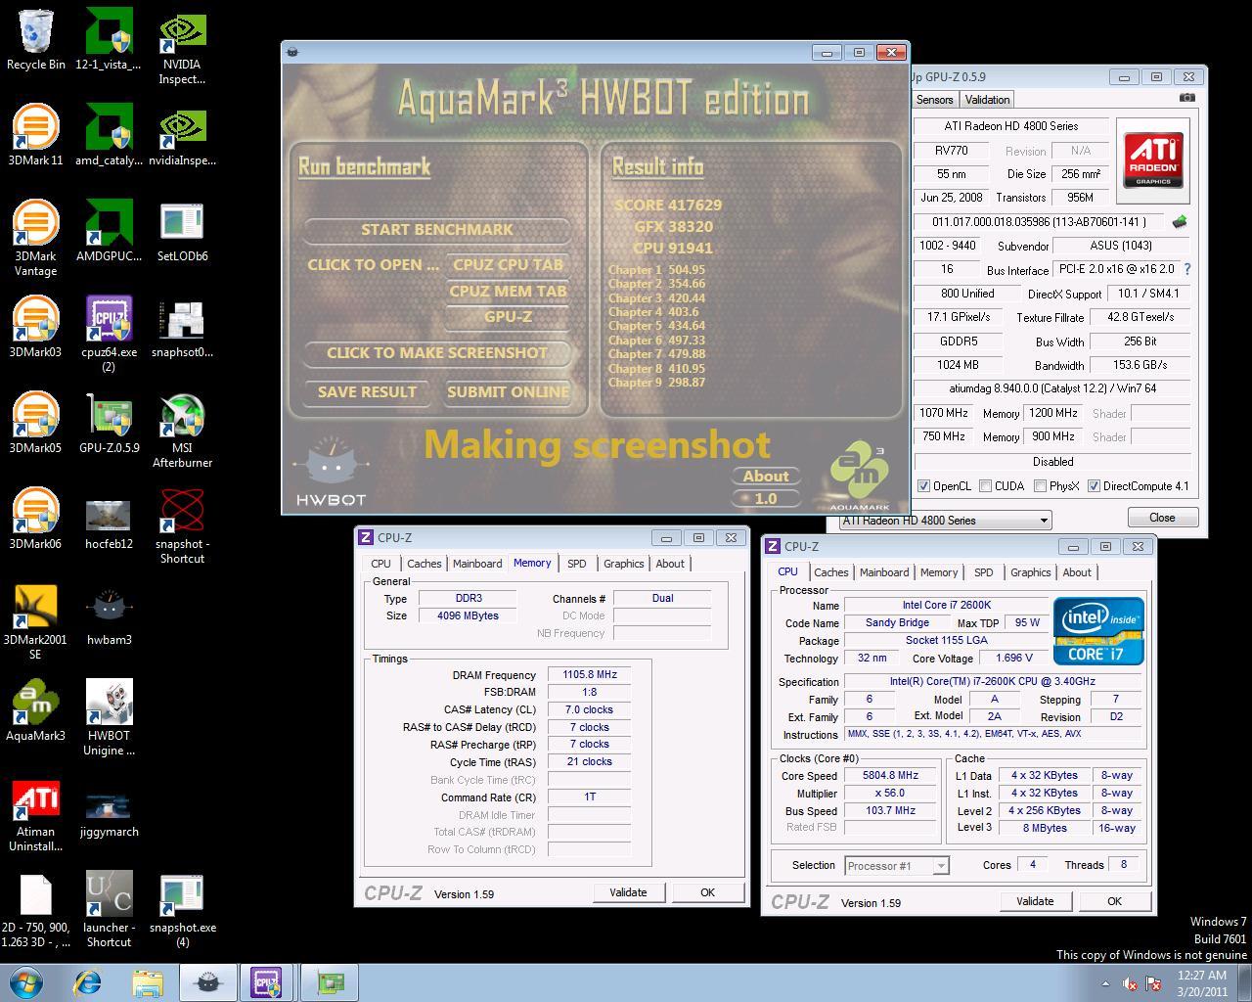This screenshot has width=1252, height=1002.
Task: Click the bus interface question mark in GPU-Z
Action: point(1187,269)
